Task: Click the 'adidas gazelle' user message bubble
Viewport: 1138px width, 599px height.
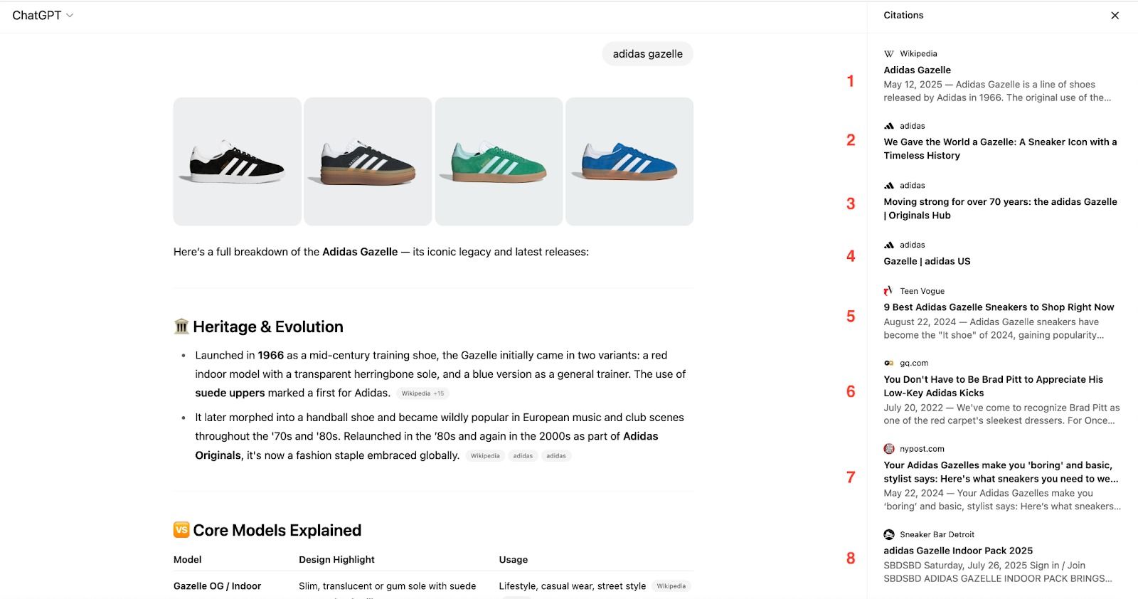Action: click(x=647, y=54)
